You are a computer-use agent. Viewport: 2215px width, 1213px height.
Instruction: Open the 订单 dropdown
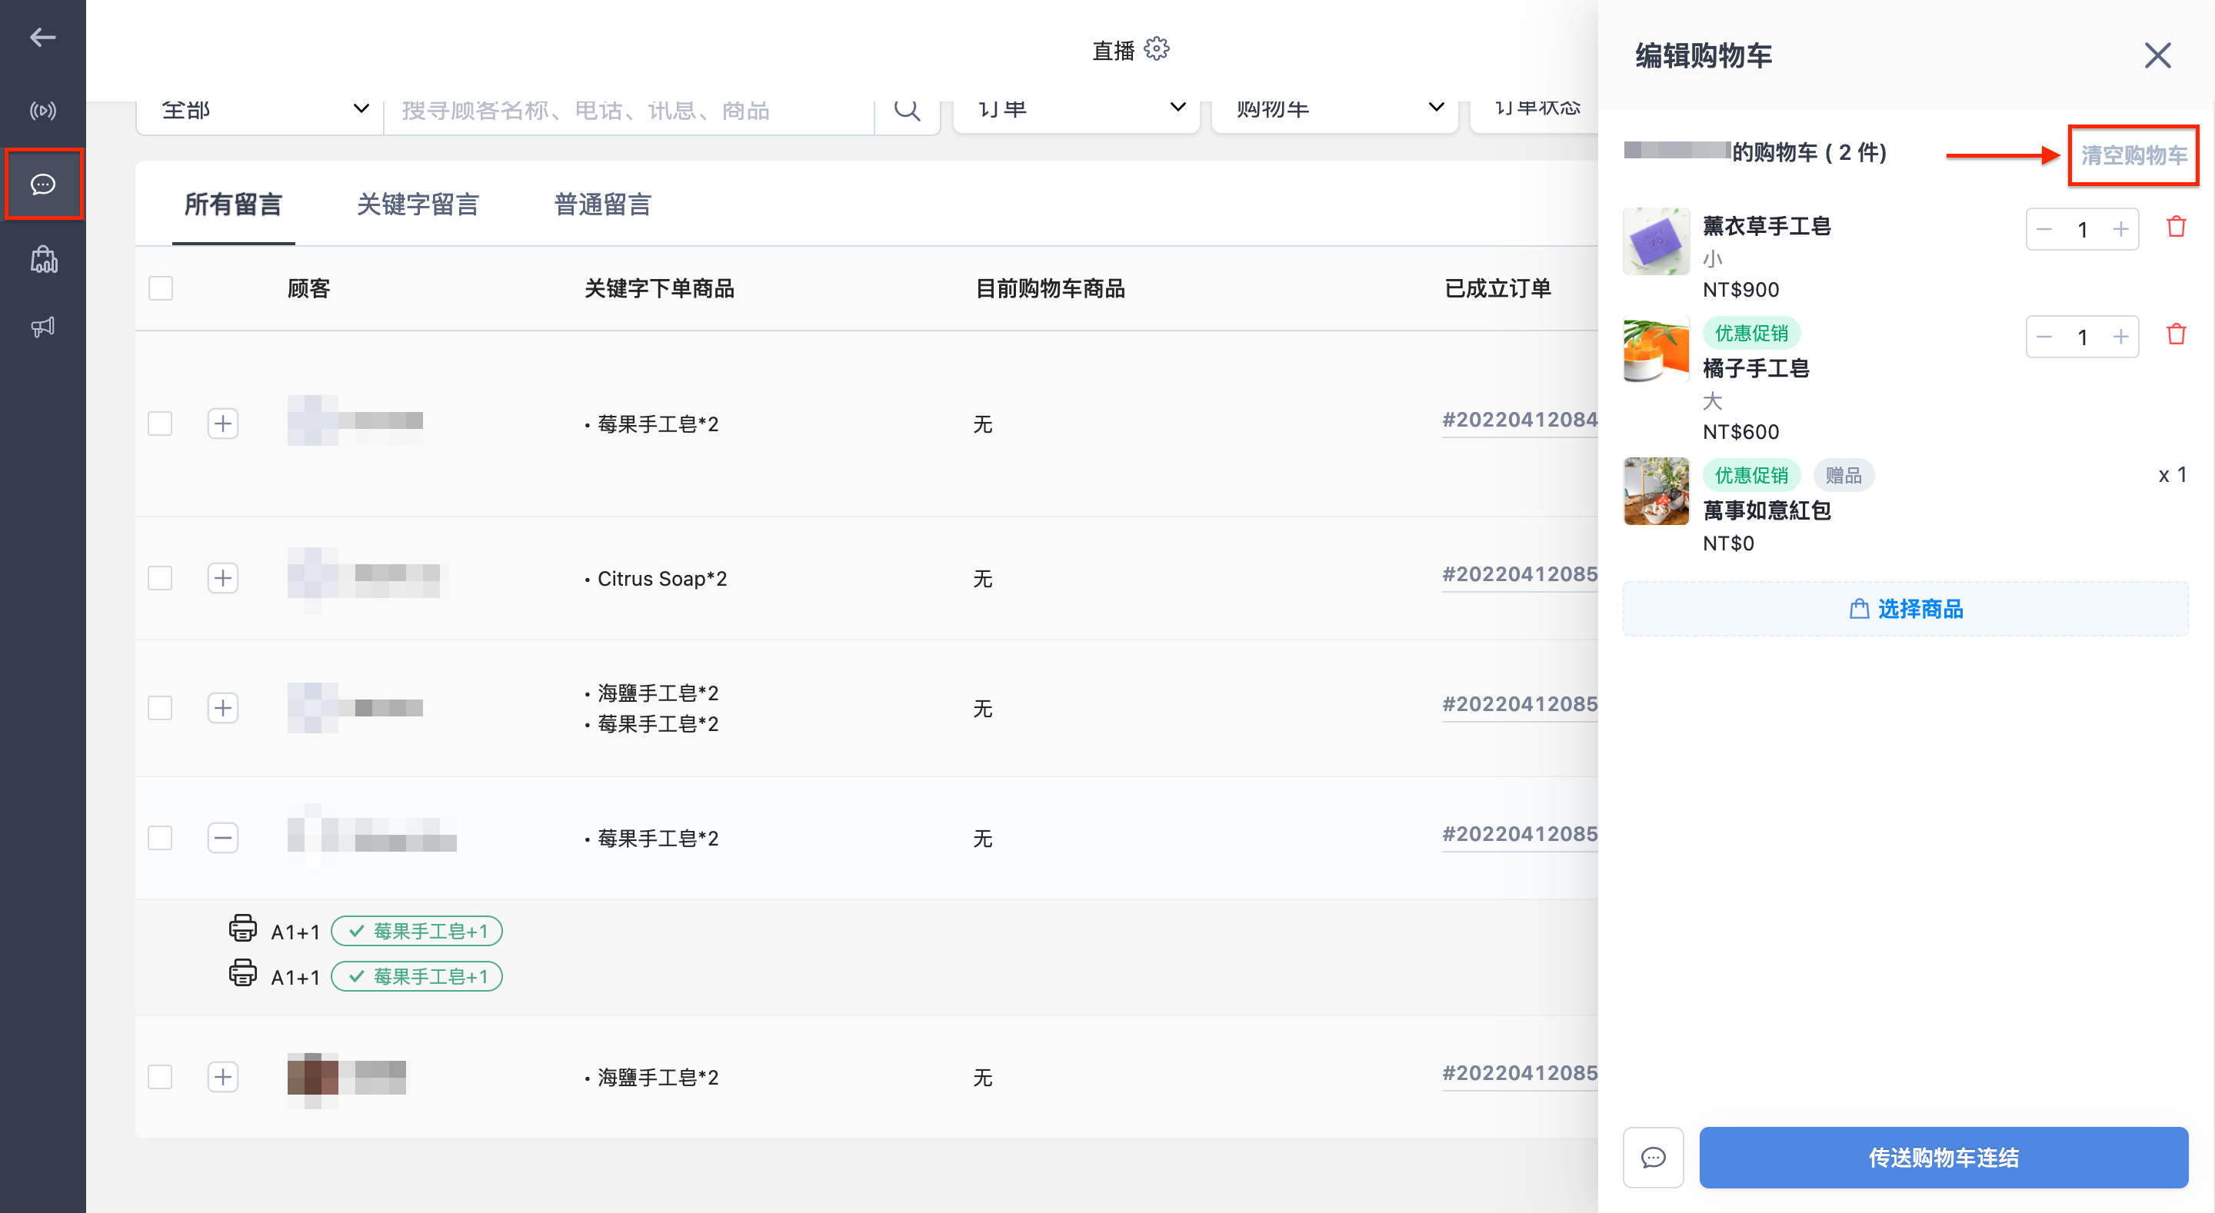(x=1077, y=110)
